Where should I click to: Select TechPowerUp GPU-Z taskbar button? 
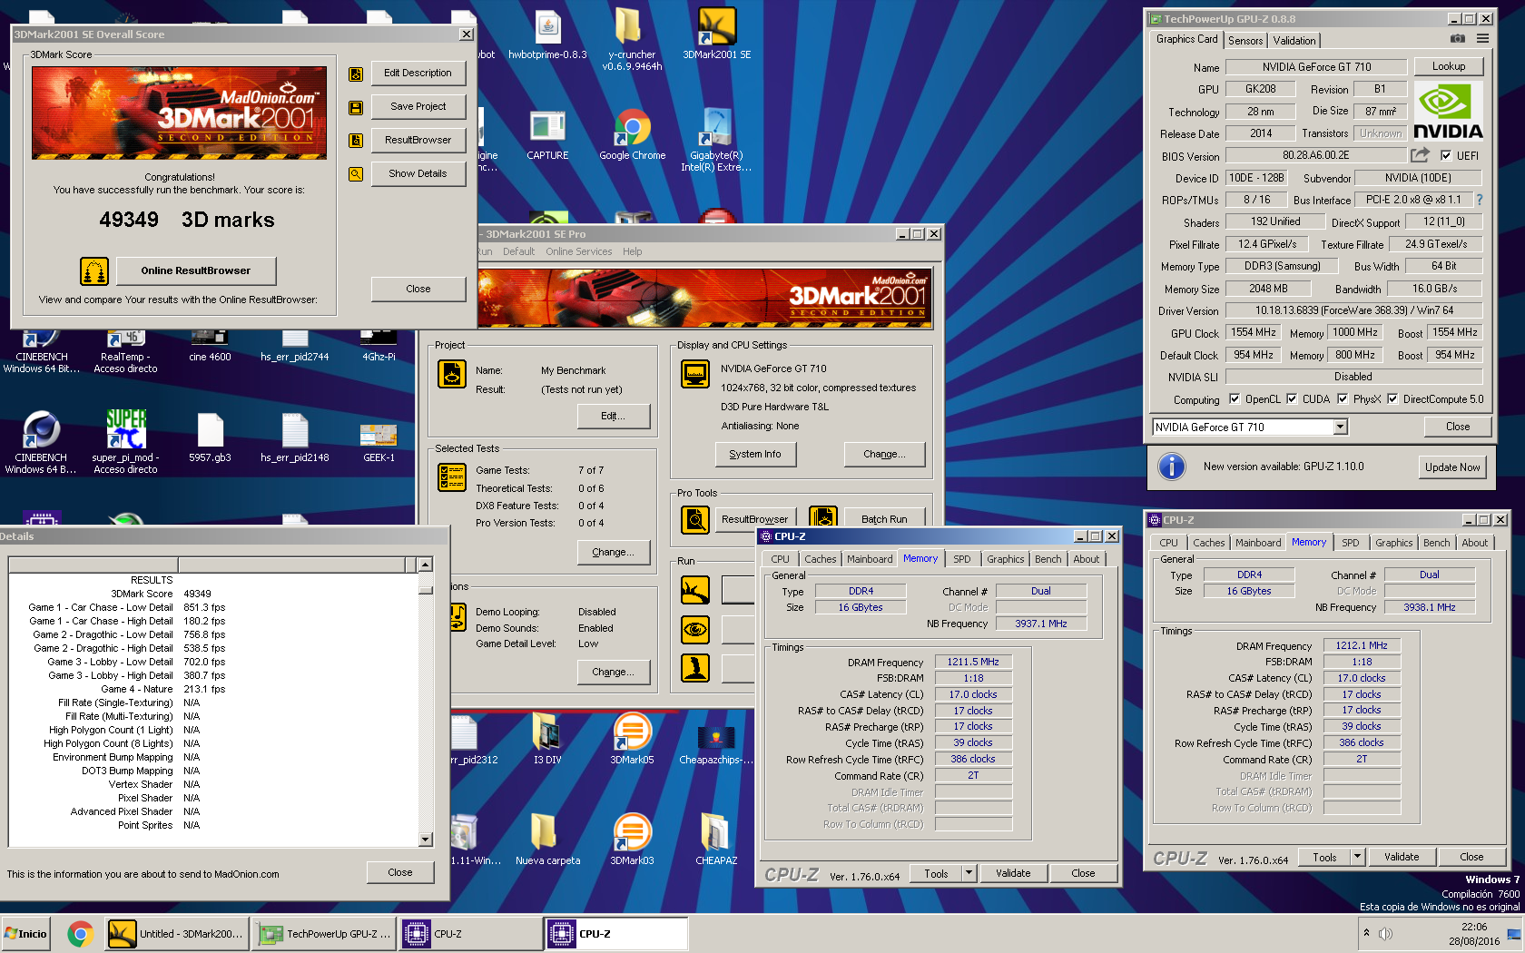[x=325, y=933]
